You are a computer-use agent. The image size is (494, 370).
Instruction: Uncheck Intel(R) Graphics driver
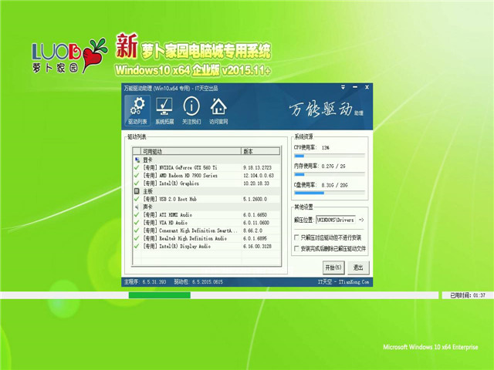tap(137, 183)
